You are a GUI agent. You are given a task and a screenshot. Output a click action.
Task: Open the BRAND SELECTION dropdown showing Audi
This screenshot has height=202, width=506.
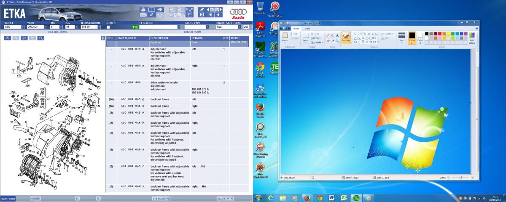pos(240,27)
